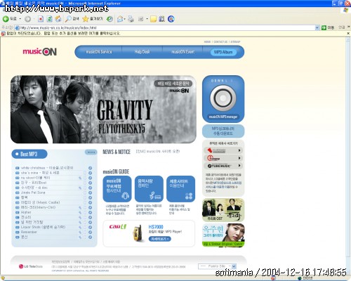Click the she's mine song row
Viewport: 351px width, 281px height.
pyautogui.click(x=54, y=173)
